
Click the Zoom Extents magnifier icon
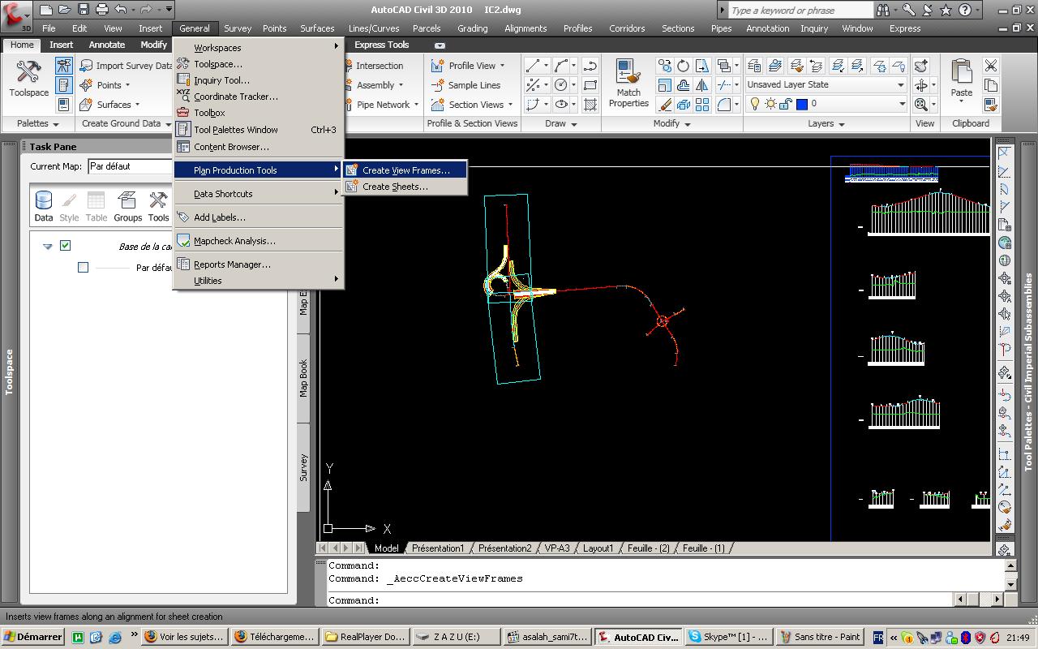click(x=921, y=105)
